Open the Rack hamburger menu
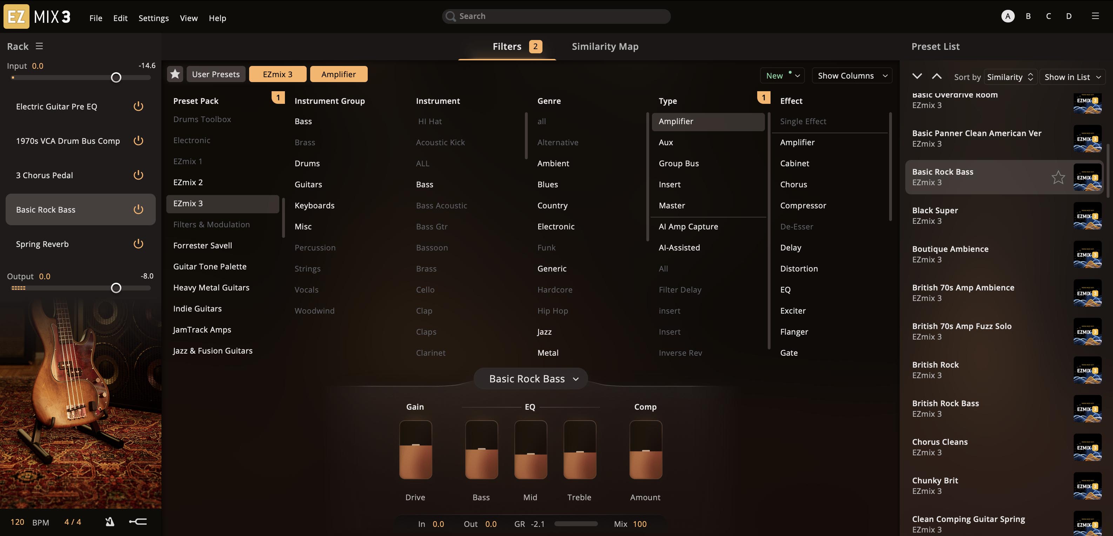This screenshot has height=536, width=1113. click(x=39, y=46)
